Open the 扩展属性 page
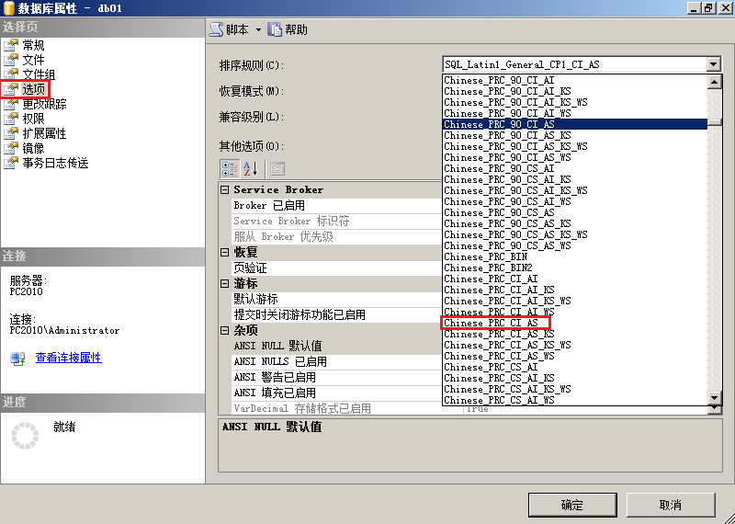Image resolution: width=735 pixels, height=524 pixels. pos(44,133)
